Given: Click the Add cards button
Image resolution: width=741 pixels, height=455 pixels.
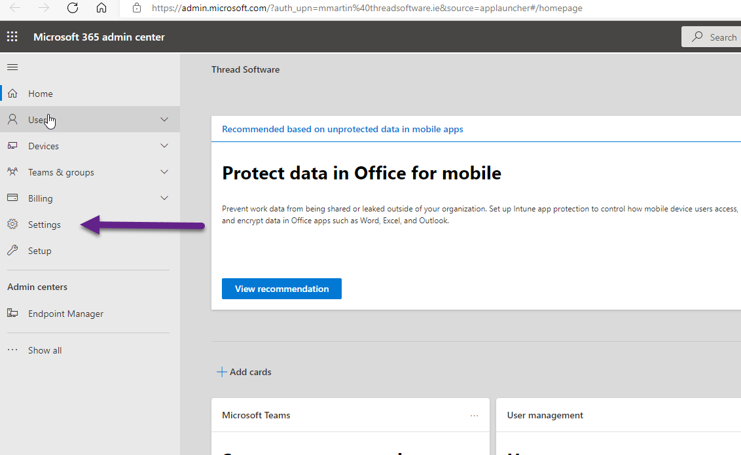Looking at the screenshot, I should [x=244, y=372].
